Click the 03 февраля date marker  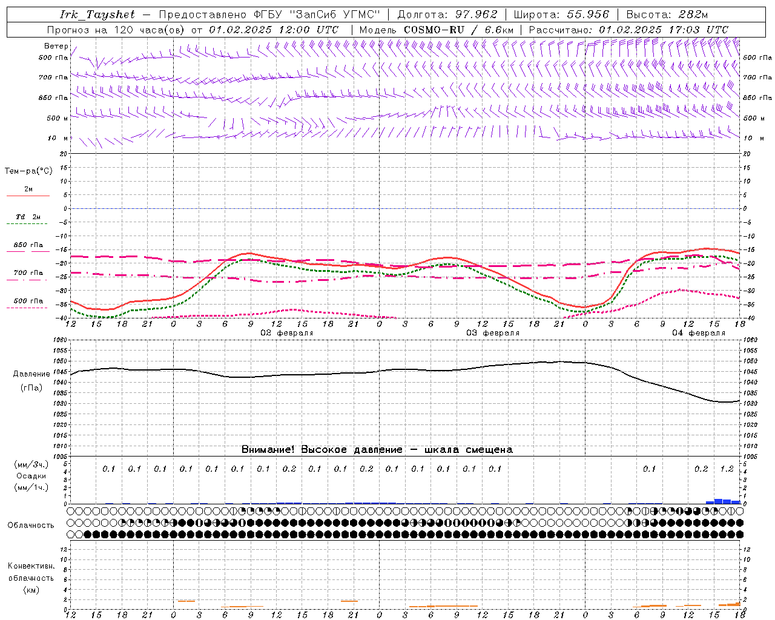coord(492,333)
